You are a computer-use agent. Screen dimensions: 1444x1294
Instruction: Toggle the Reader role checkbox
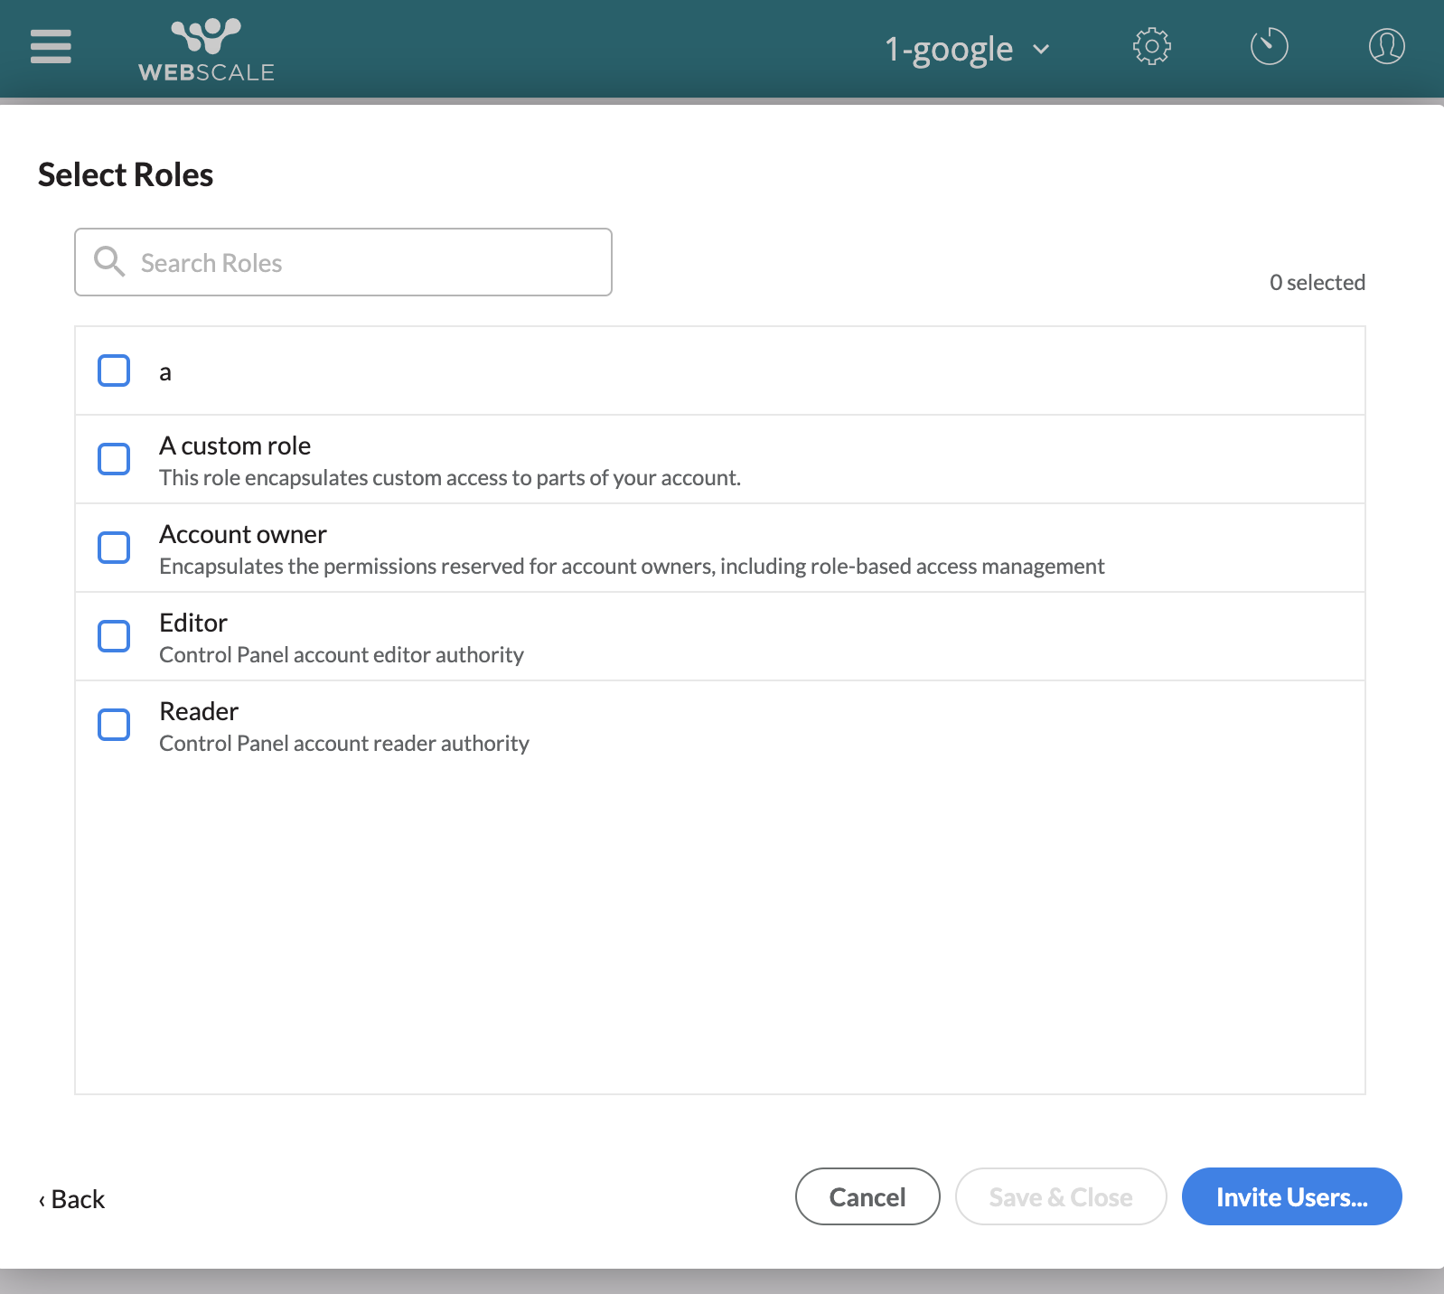pos(114,725)
